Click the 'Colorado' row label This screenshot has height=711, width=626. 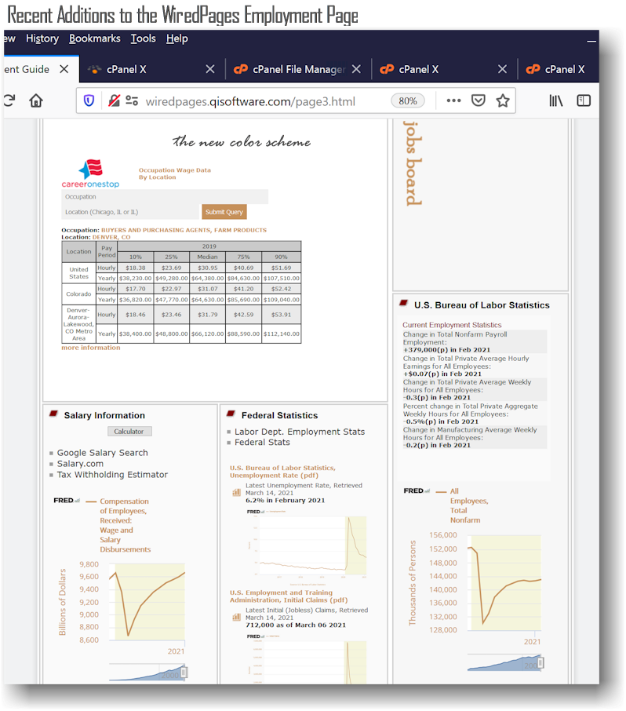click(79, 294)
